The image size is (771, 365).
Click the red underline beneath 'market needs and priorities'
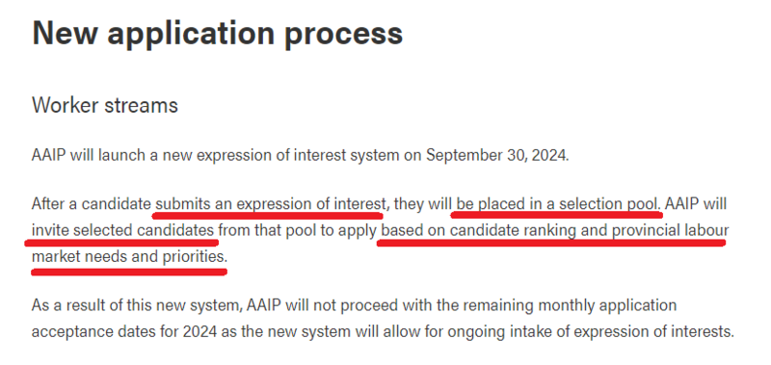129,272
